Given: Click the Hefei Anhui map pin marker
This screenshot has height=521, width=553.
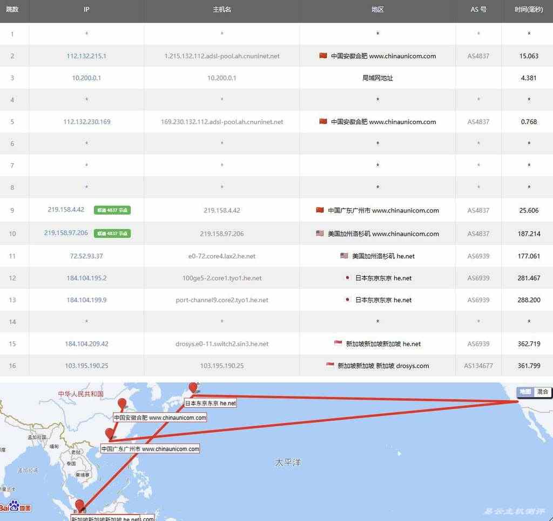Looking at the screenshot, I should (122, 405).
